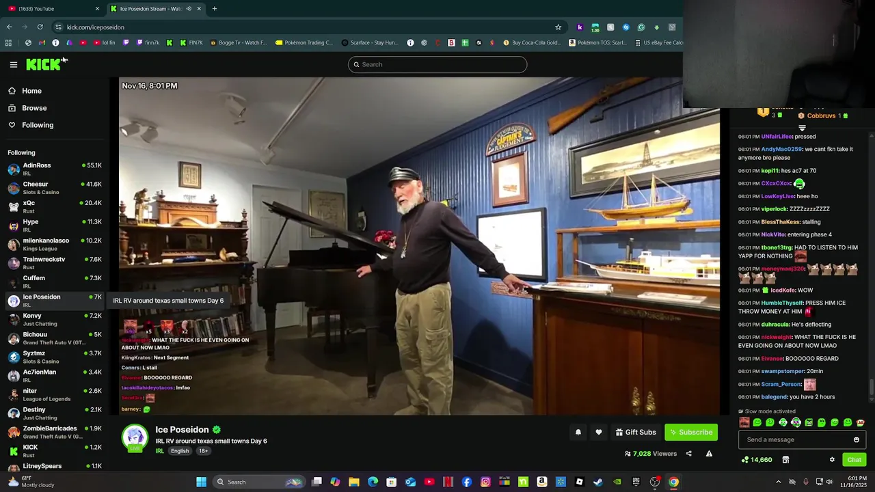Open AdinRoss channel in Following list
Viewport: 875px width, 492px height.
pos(55,169)
